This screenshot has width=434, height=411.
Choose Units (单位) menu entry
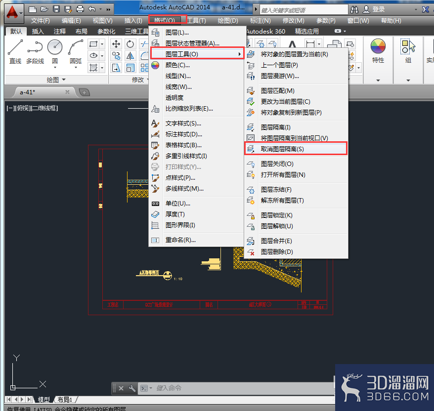click(x=197, y=204)
